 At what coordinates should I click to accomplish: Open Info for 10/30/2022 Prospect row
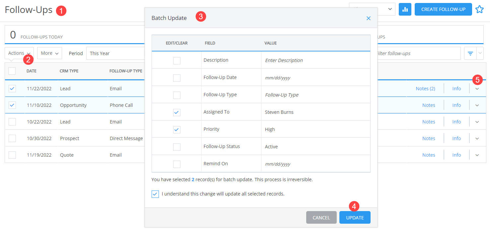pos(456,138)
